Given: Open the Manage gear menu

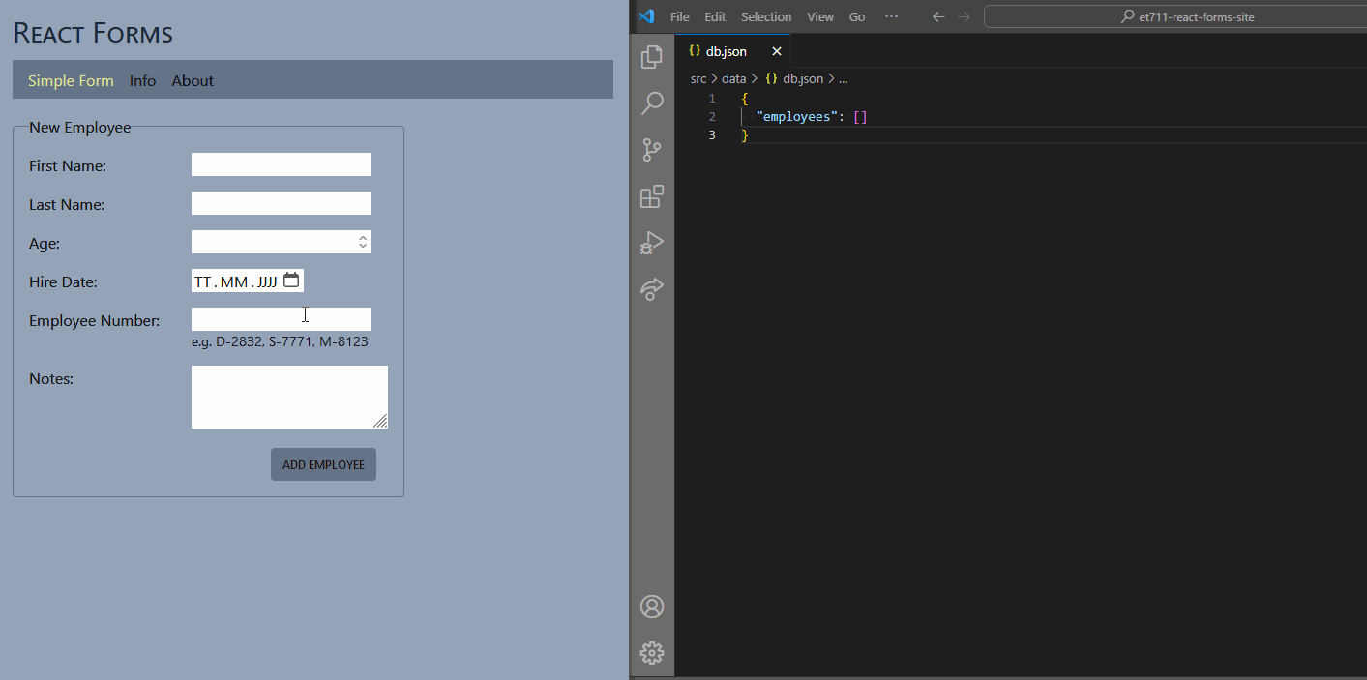Looking at the screenshot, I should click(x=652, y=652).
